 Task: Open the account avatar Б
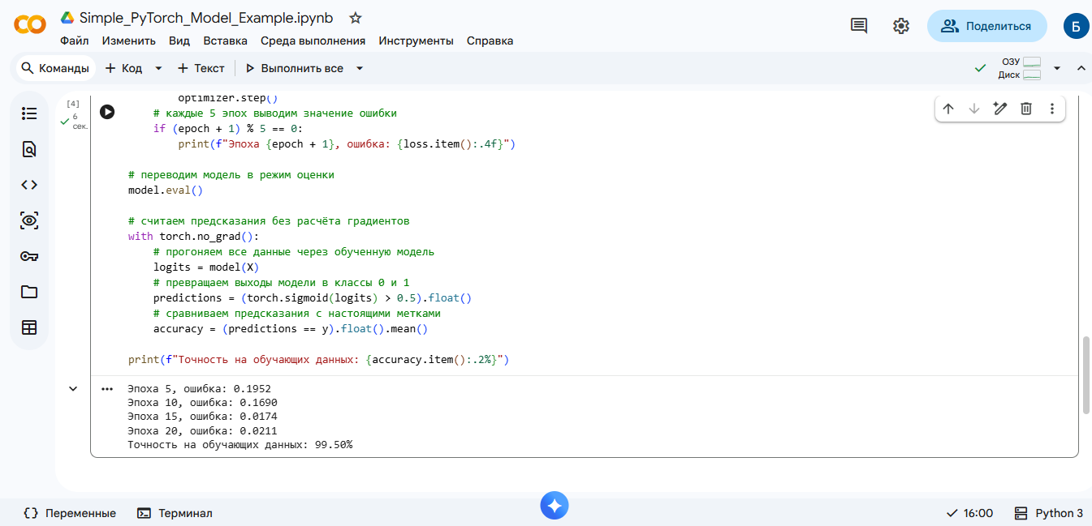[x=1075, y=26]
